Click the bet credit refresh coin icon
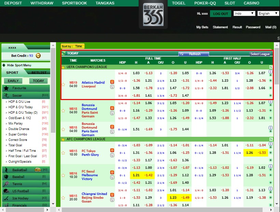280x212 pixels. pyautogui.click(x=38, y=56)
